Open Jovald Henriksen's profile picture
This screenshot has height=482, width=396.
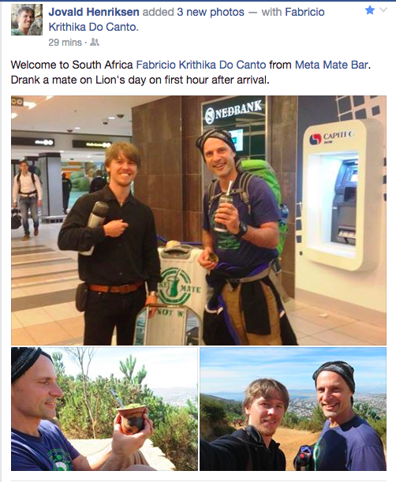pyautogui.click(x=27, y=20)
